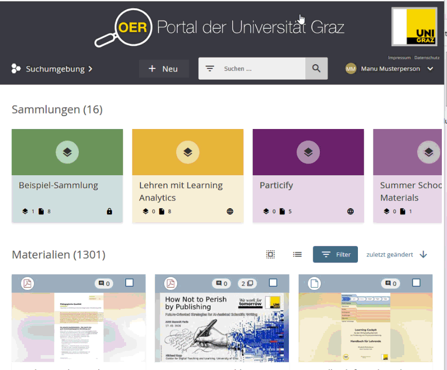
Task: Open the filter icon inside the search bar
Action: click(x=210, y=68)
